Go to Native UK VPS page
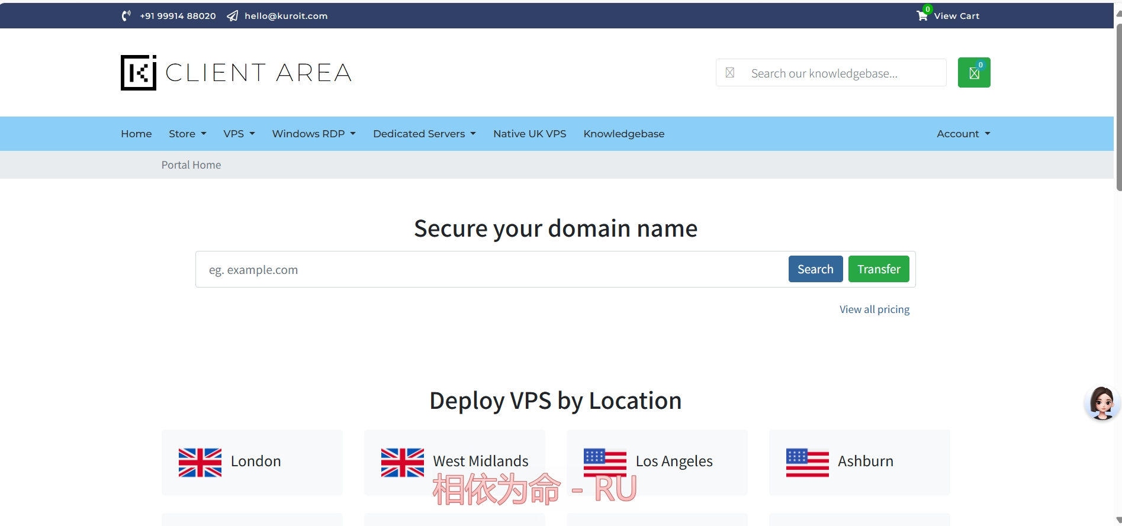Screen dimensions: 1122x526 529,134
